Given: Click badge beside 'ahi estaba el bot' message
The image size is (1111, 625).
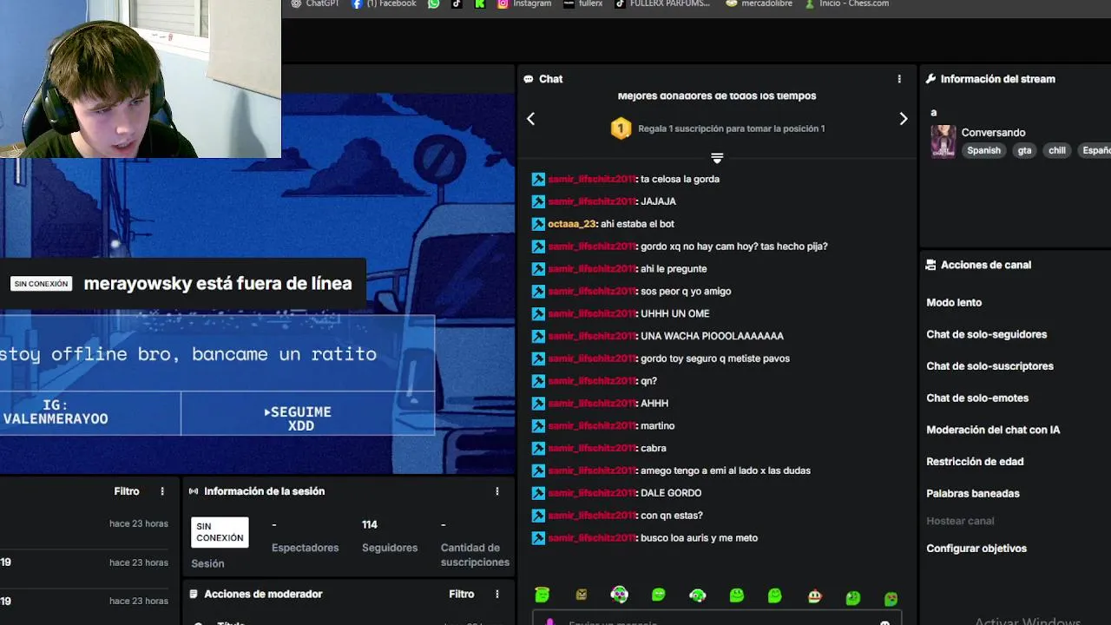Looking at the screenshot, I should click(538, 224).
